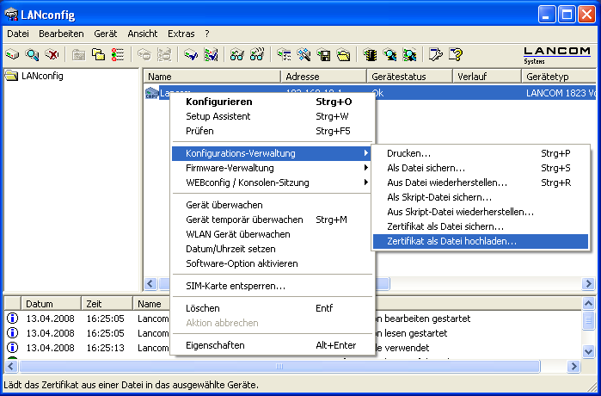Click the yellow folders toolbar icon

(98, 54)
